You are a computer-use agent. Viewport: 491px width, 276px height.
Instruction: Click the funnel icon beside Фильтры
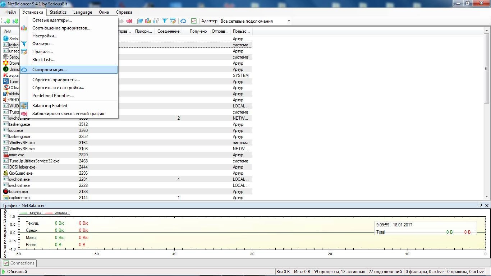click(24, 44)
